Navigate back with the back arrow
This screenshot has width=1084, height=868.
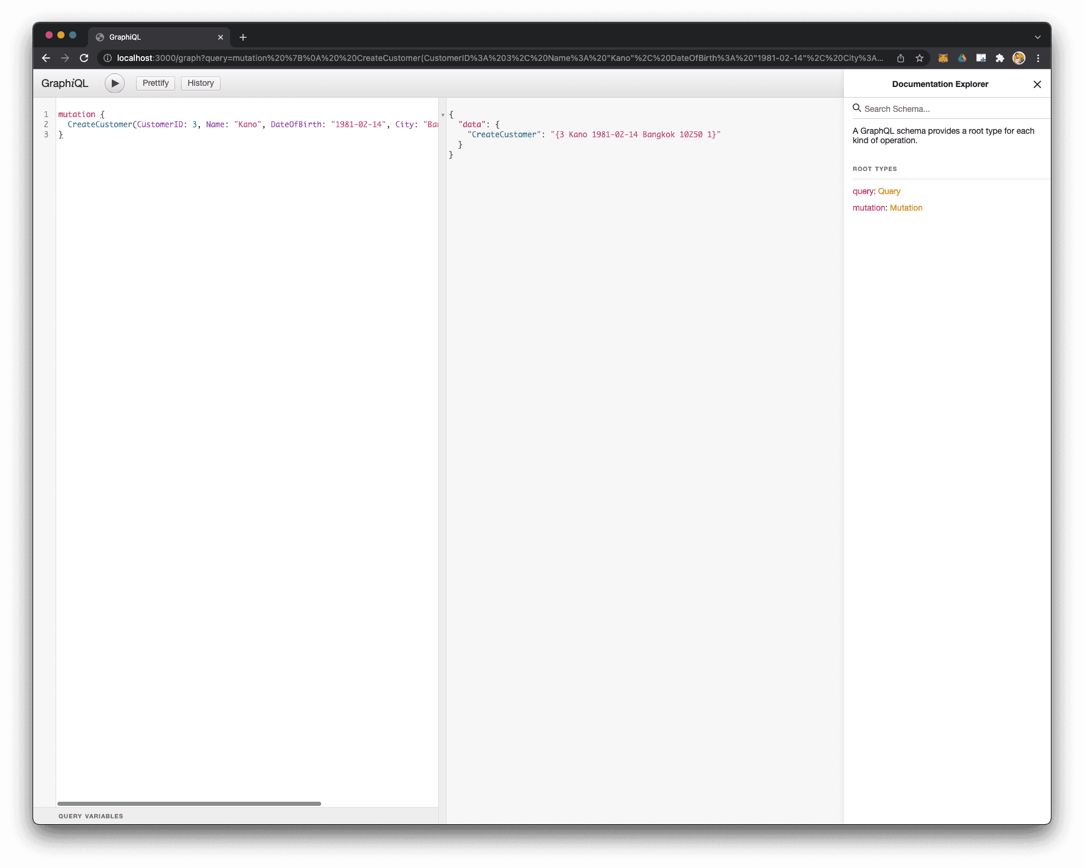(46, 58)
